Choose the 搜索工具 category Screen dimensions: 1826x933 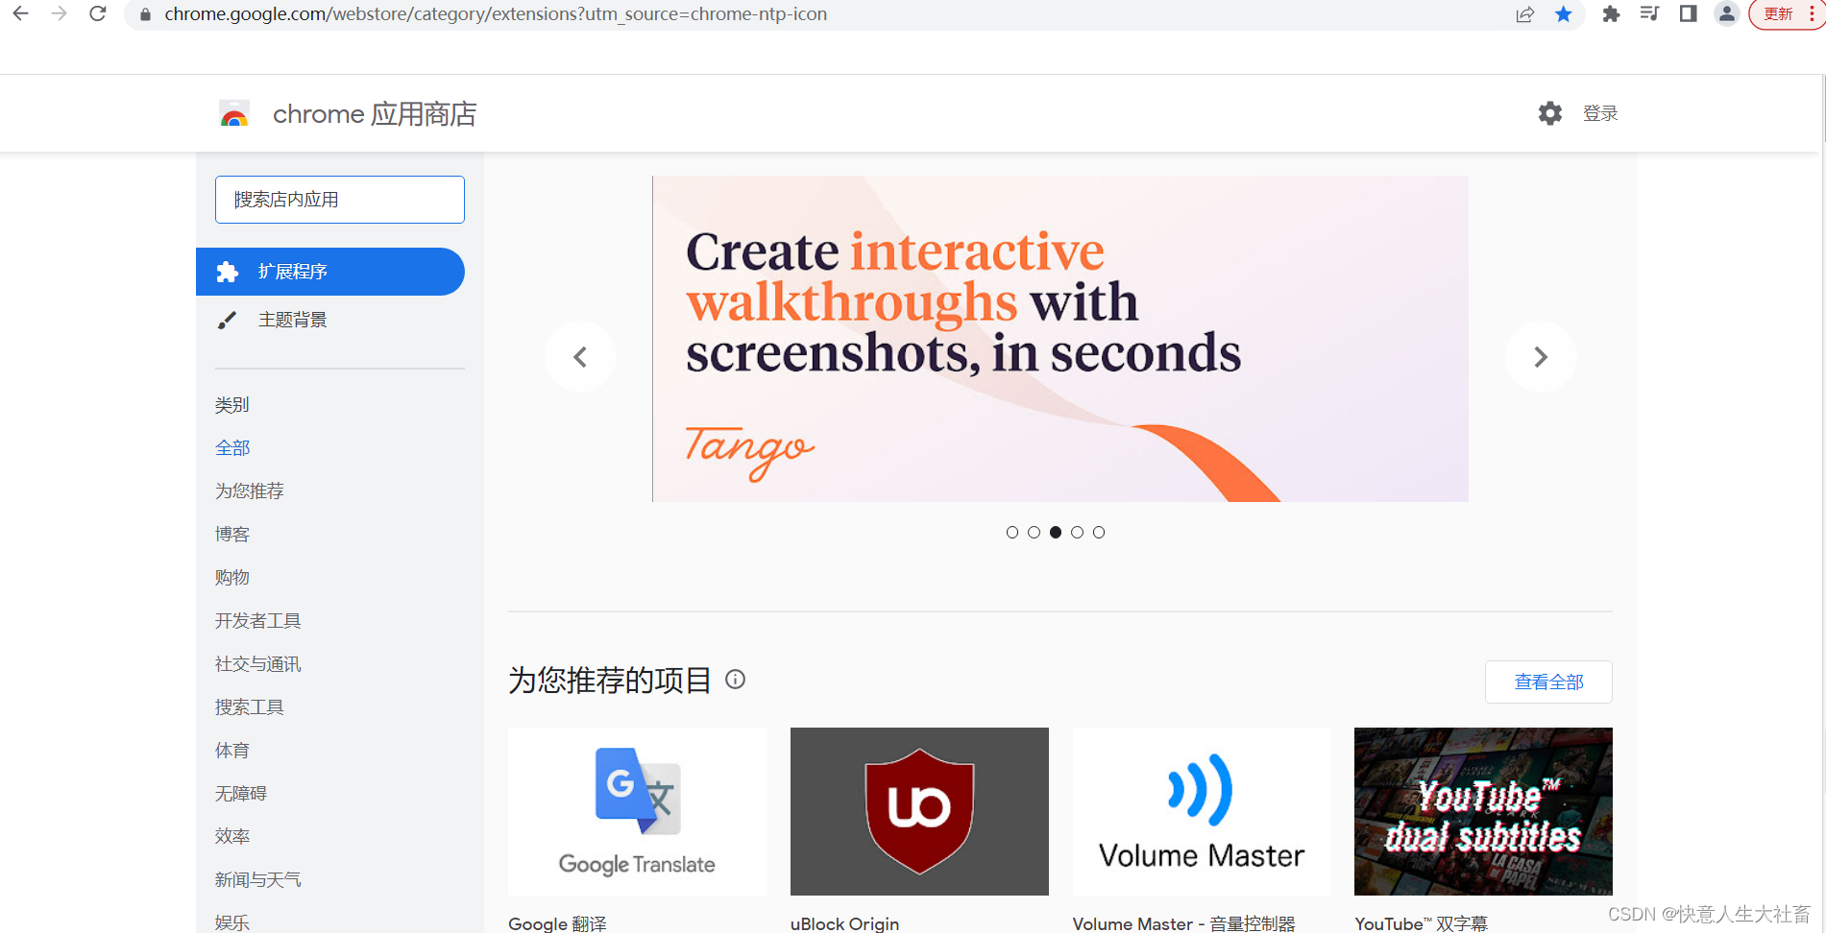pos(250,707)
